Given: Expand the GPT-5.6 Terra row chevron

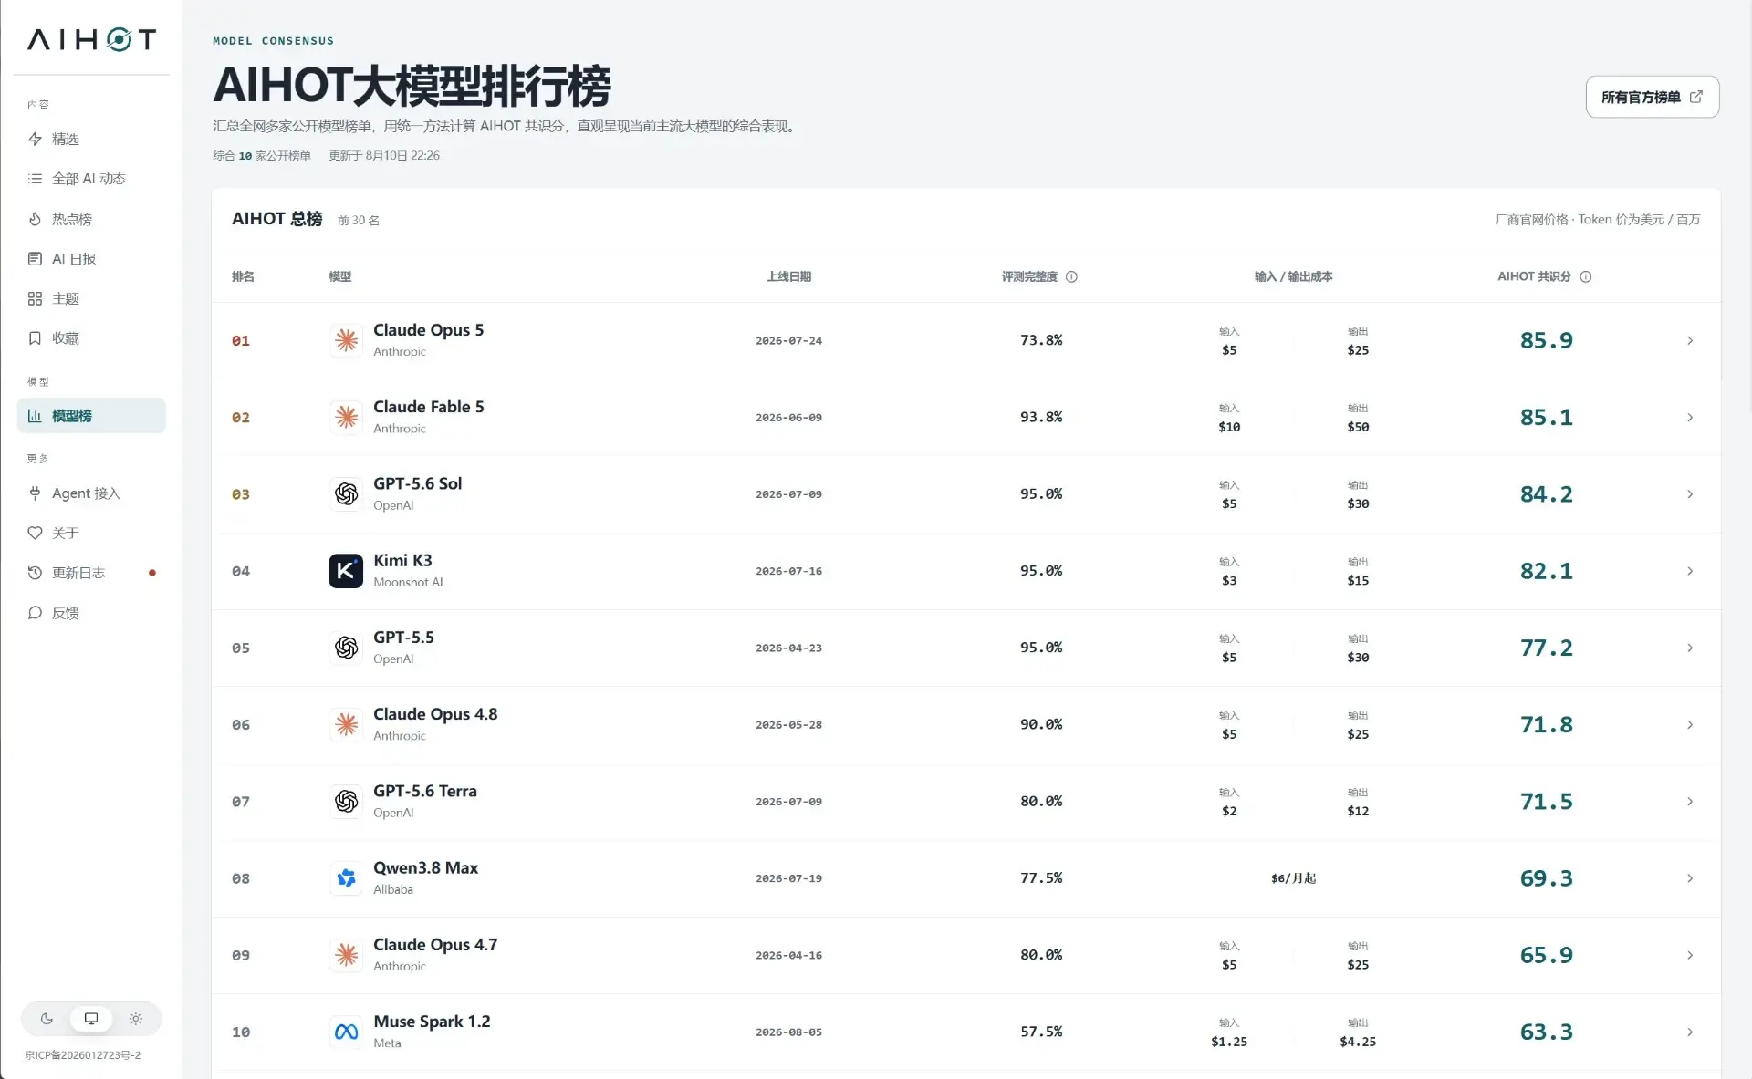Looking at the screenshot, I should 1690,802.
